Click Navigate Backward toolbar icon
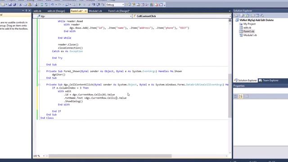This screenshot has width=288, height=162. click(67, 4)
